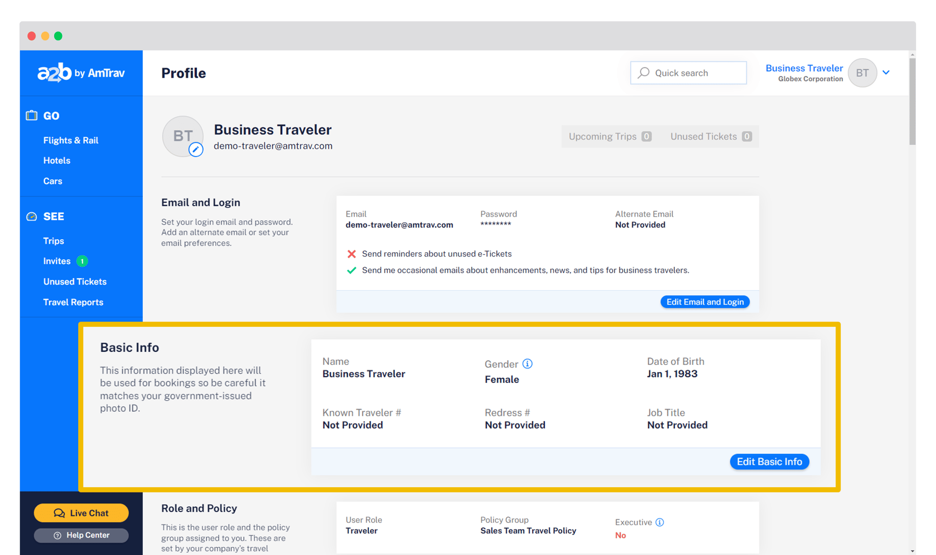Screen dimensions: 936x555
Task: Switch to the Unused Tickets tab
Action: click(710, 136)
